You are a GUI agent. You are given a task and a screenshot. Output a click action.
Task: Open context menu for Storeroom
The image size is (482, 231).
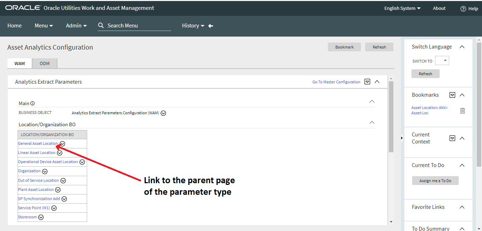point(41,217)
